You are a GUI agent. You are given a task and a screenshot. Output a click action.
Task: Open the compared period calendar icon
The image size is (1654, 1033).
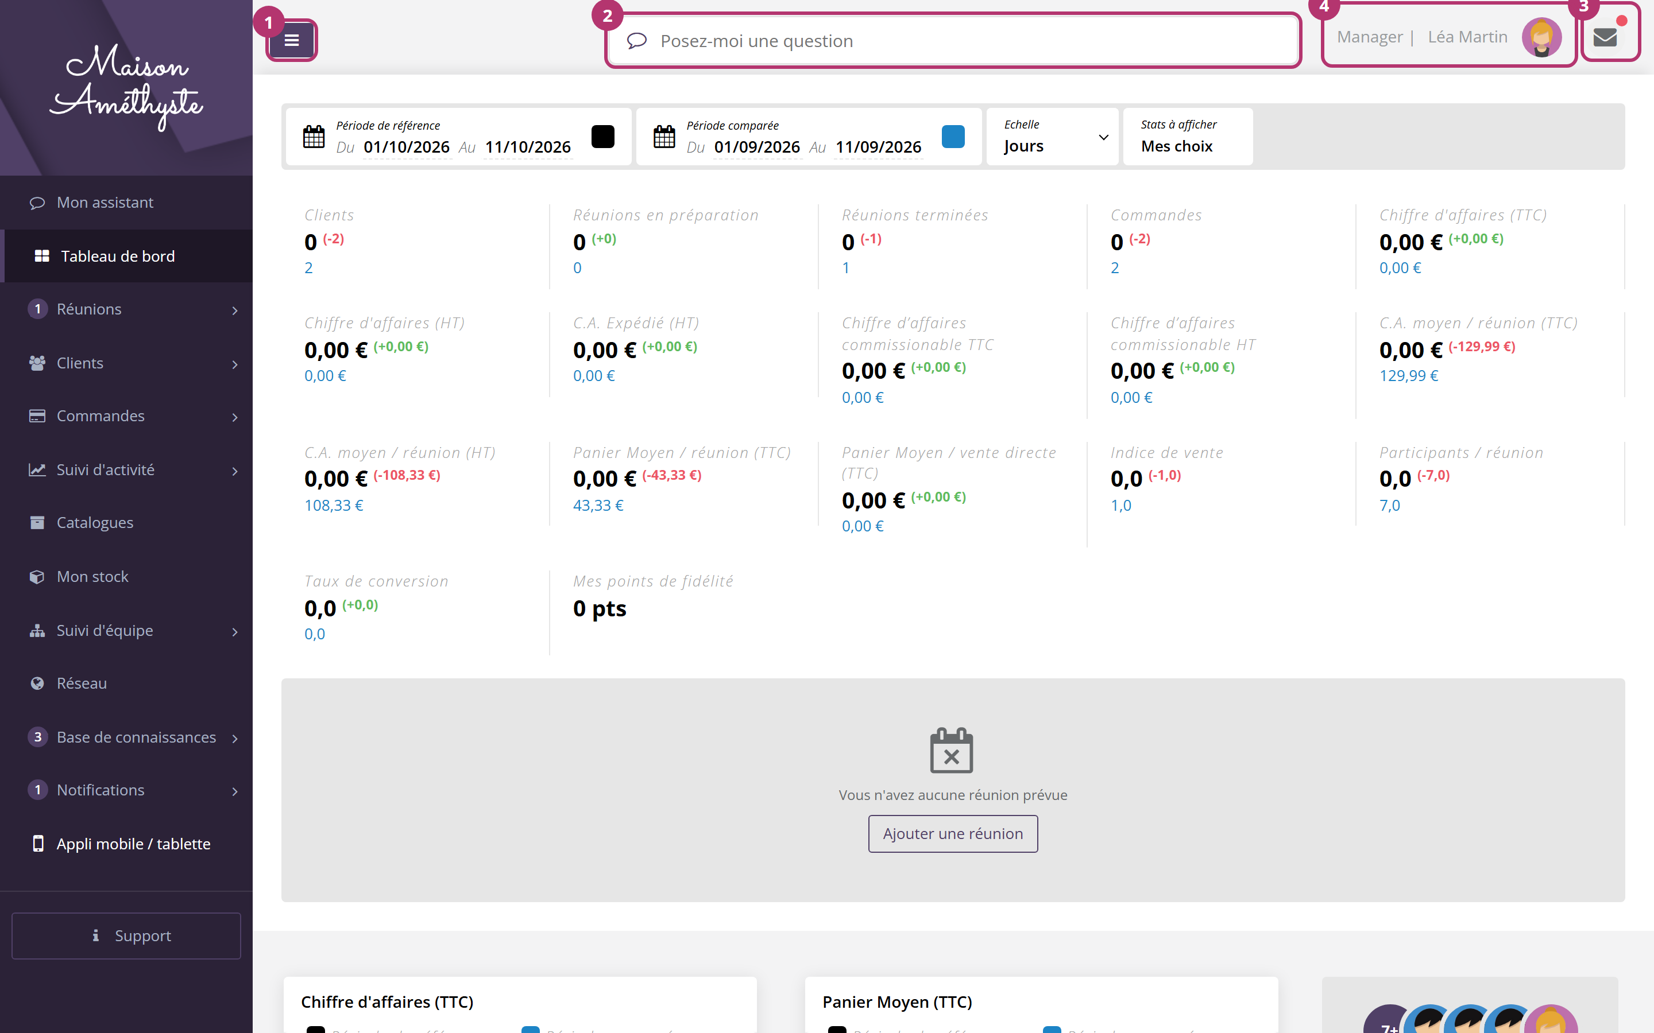point(664,137)
